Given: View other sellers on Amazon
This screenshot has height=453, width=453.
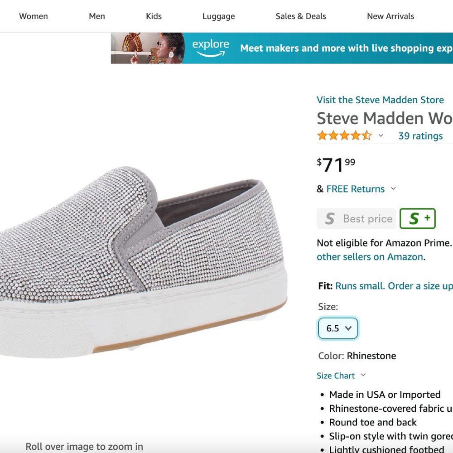Looking at the screenshot, I should tap(370, 257).
